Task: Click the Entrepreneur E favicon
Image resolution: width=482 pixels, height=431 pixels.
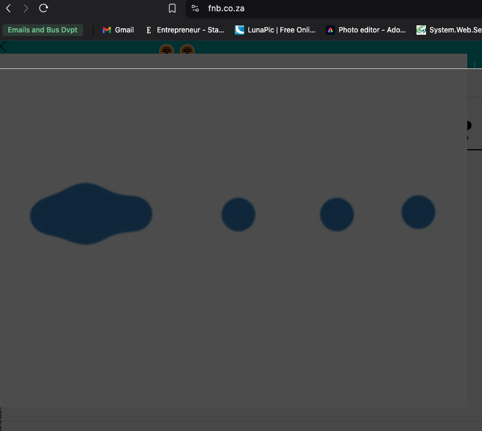Action: point(149,30)
